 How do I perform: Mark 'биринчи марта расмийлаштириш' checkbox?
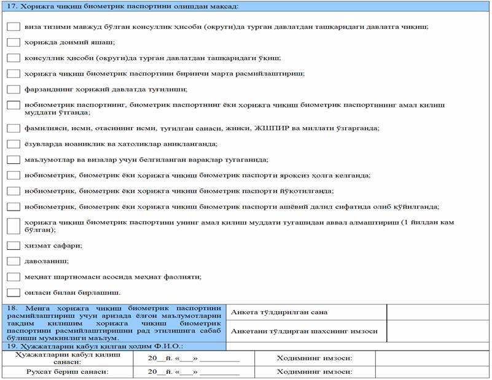(x=14, y=74)
